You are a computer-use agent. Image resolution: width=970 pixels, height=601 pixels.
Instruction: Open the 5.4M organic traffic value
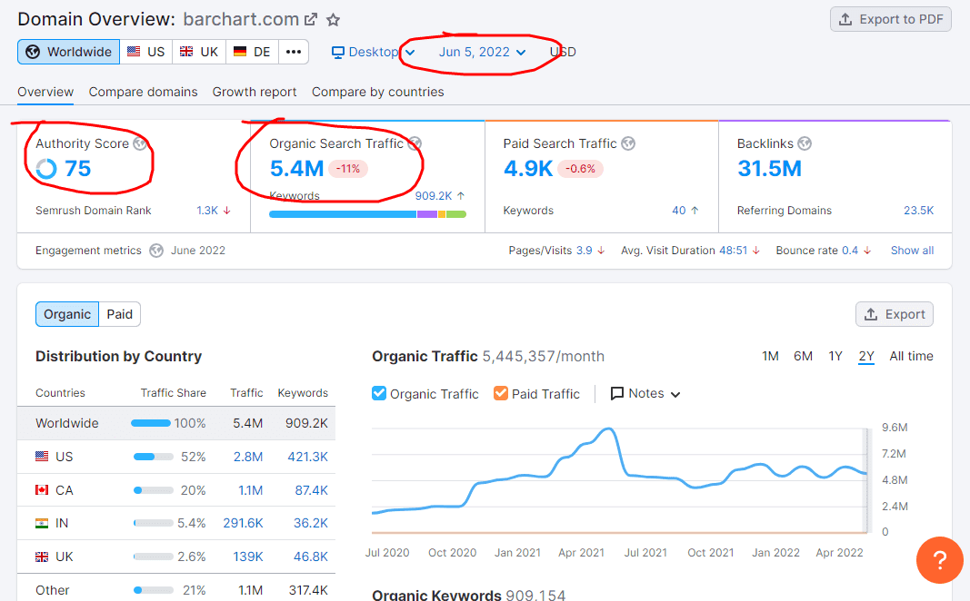tap(296, 169)
